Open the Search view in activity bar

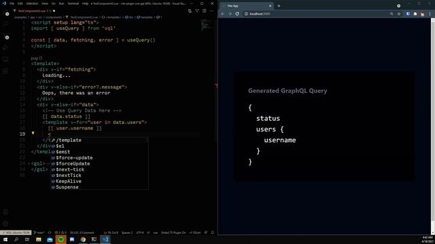6,24
